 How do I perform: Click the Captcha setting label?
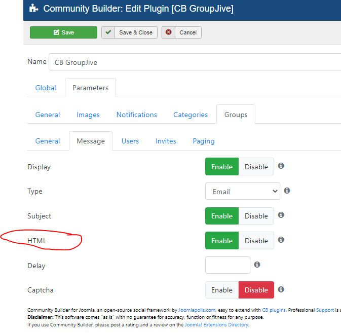41,290
